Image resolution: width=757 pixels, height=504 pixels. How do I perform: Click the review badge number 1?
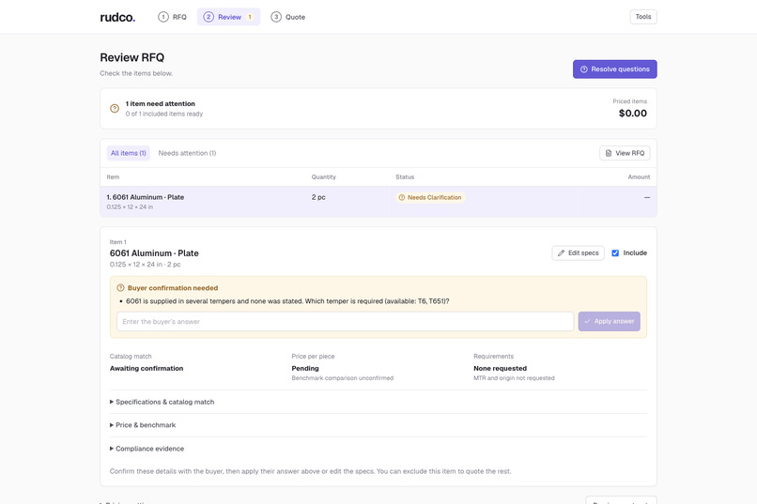(250, 17)
